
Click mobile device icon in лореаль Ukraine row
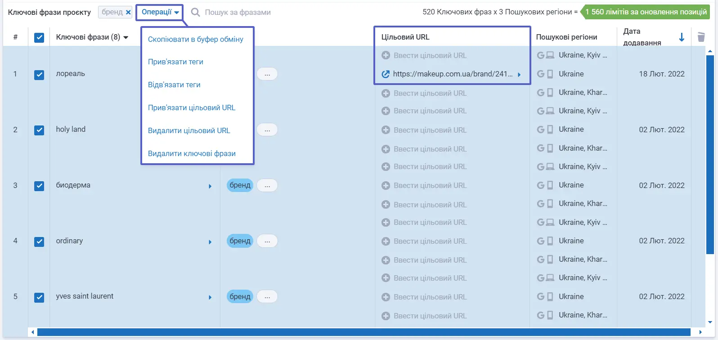[x=550, y=74]
